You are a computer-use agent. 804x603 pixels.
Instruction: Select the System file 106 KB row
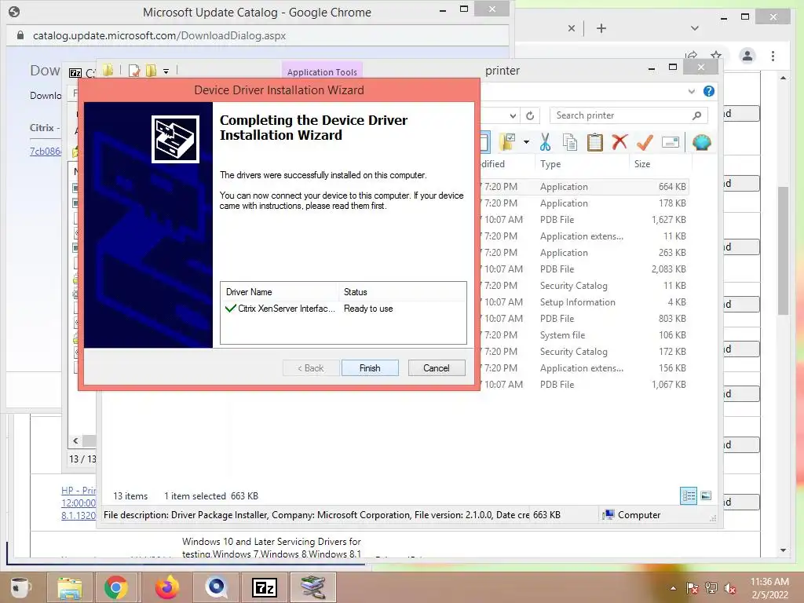point(584,334)
